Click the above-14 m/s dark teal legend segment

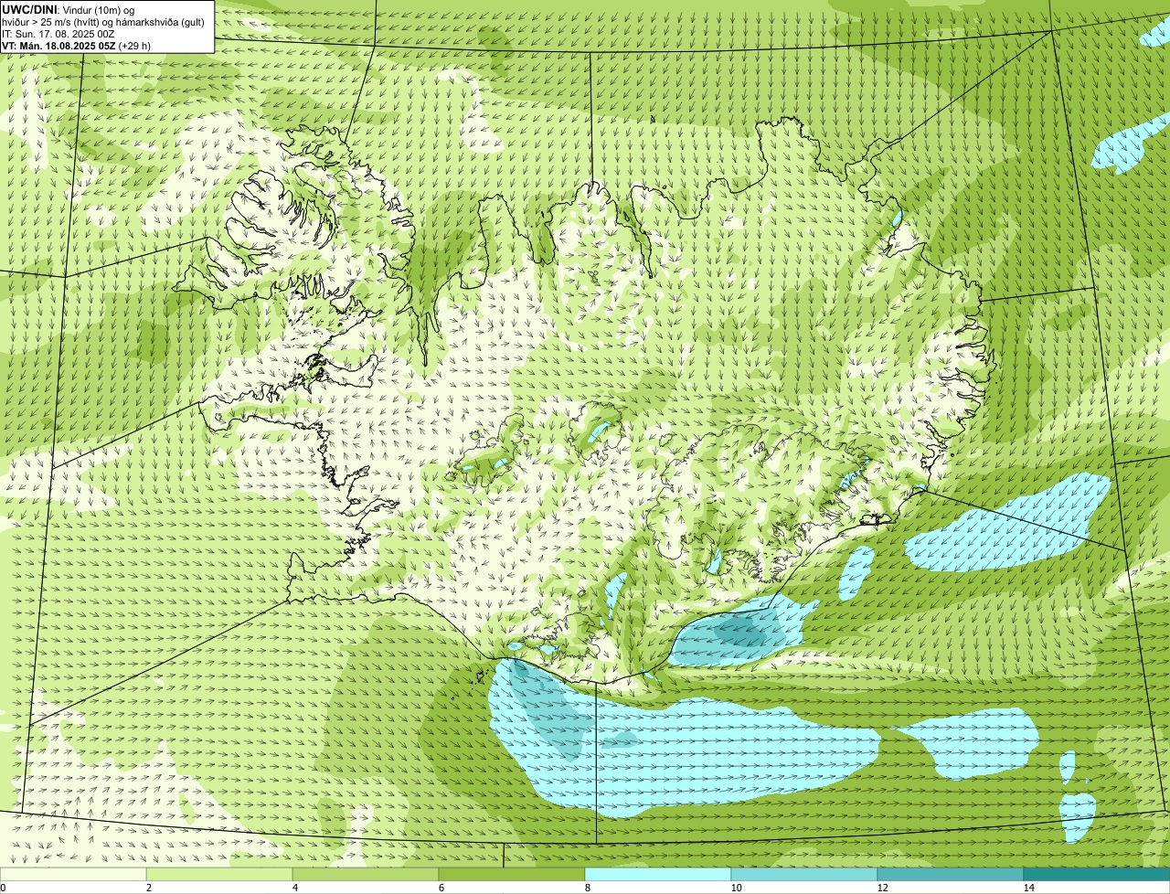click(1097, 874)
